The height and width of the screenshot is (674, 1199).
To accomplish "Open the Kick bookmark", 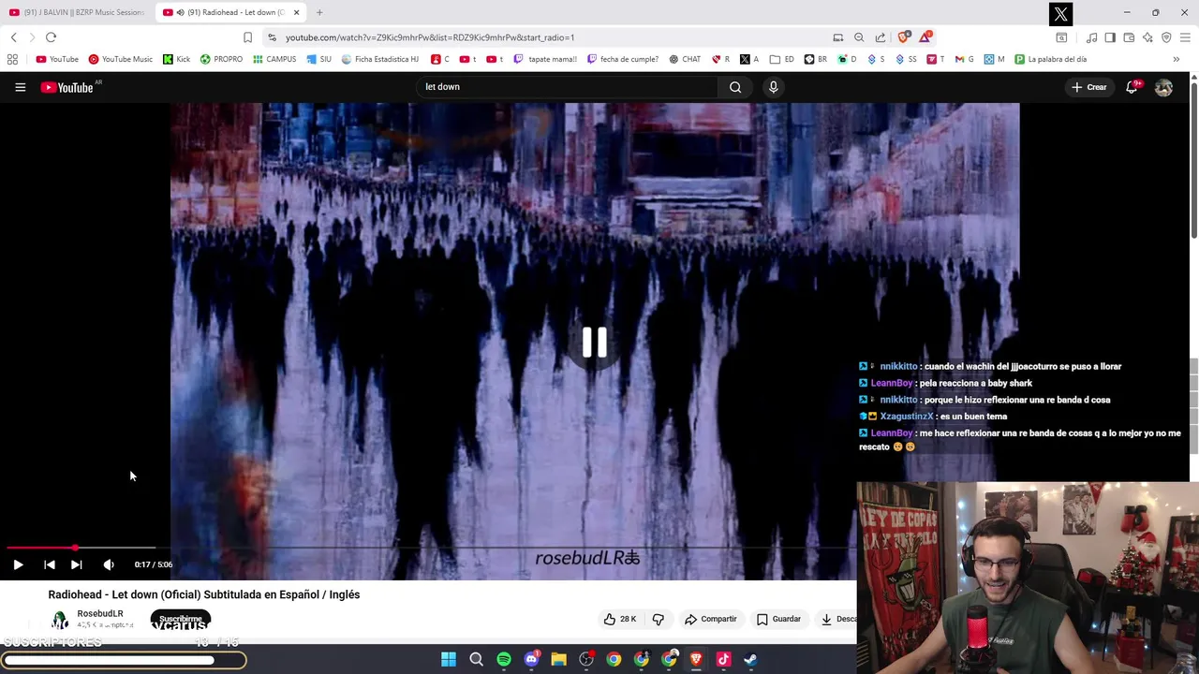I will click(176, 59).
